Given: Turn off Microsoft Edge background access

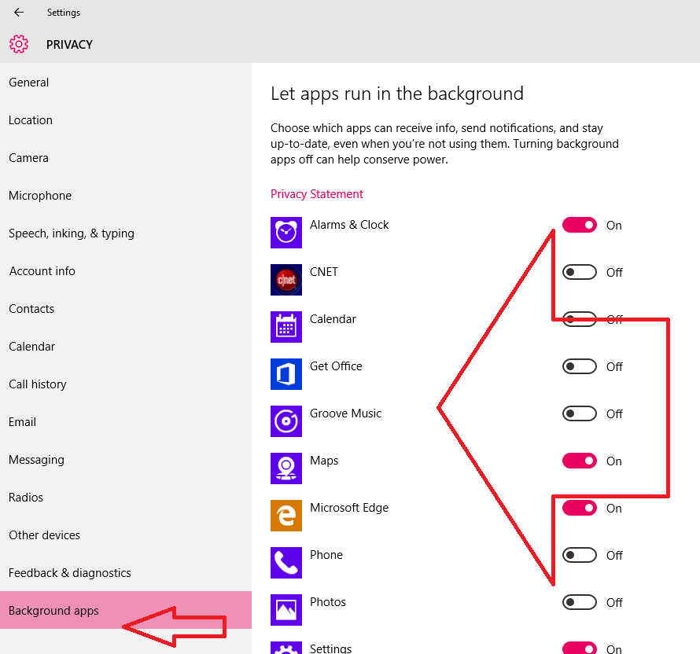Looking at the screenshot, I should coord(580,508).
